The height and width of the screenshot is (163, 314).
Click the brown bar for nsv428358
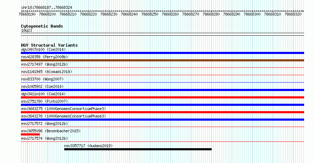coord(162,60)
